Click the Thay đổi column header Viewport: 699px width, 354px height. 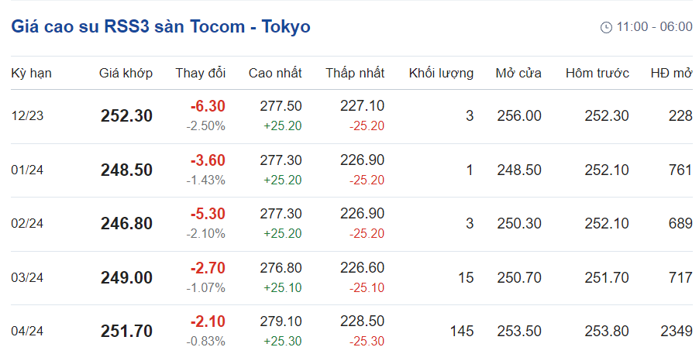click(200, 74)
